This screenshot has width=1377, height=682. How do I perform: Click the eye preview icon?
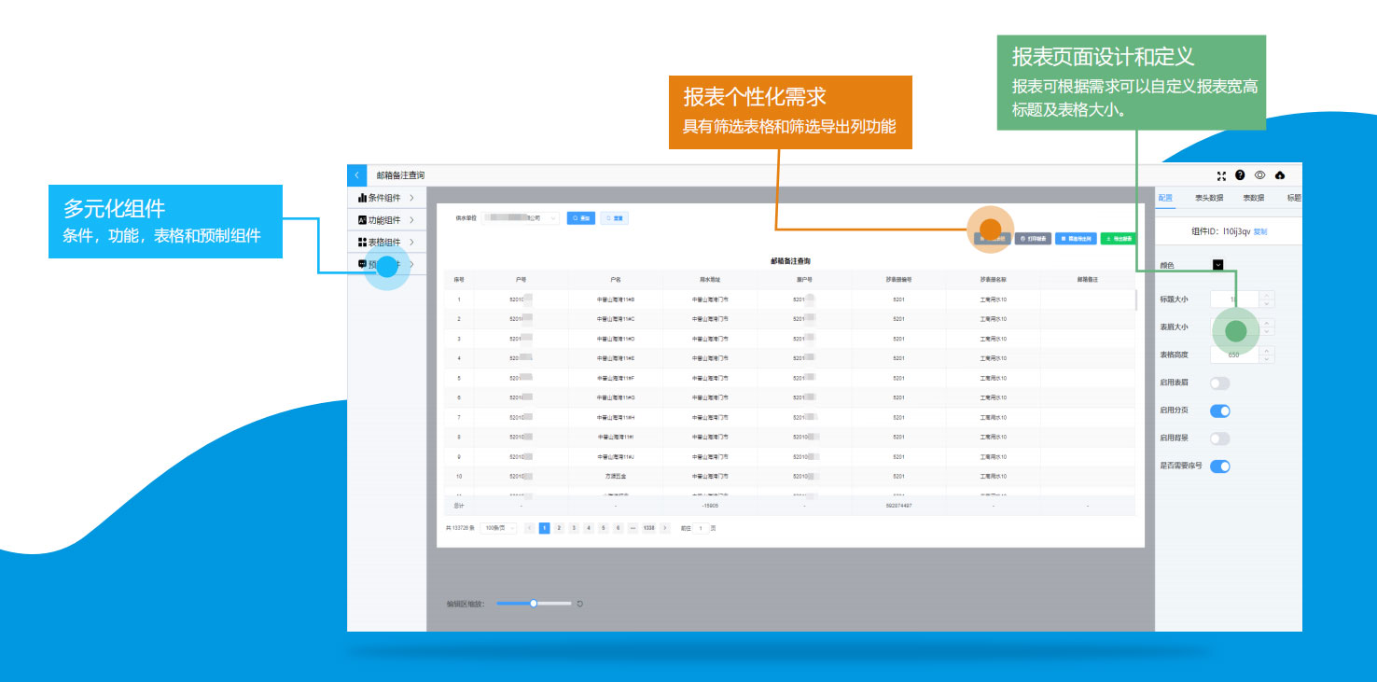[x=1259, y=175]
